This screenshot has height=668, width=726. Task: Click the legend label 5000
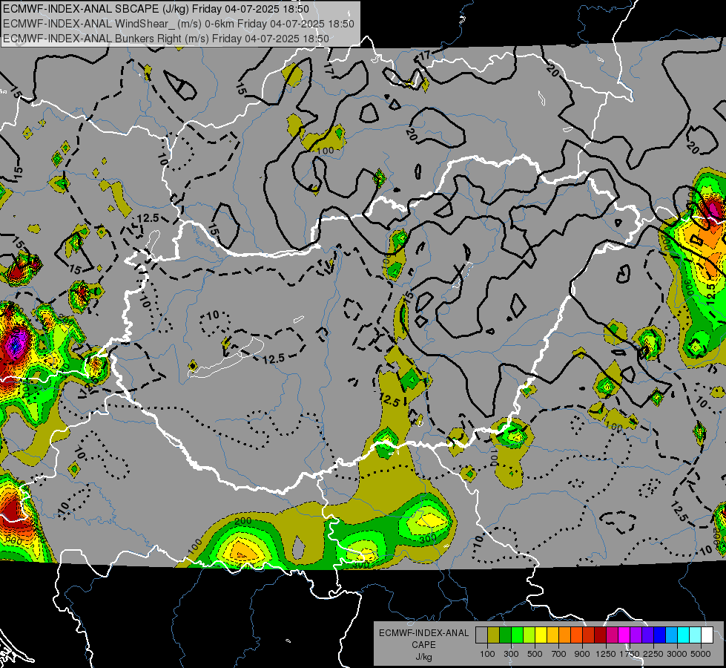(701, 654)
